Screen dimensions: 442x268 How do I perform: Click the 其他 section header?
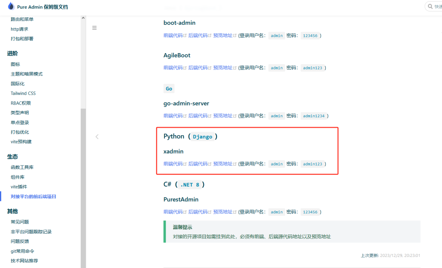12,211
